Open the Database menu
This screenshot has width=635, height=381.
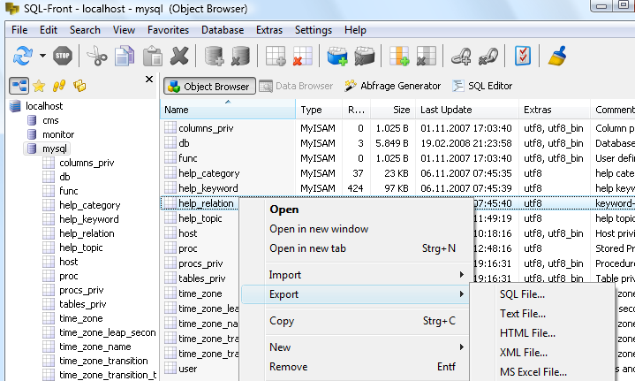[223, 30]
